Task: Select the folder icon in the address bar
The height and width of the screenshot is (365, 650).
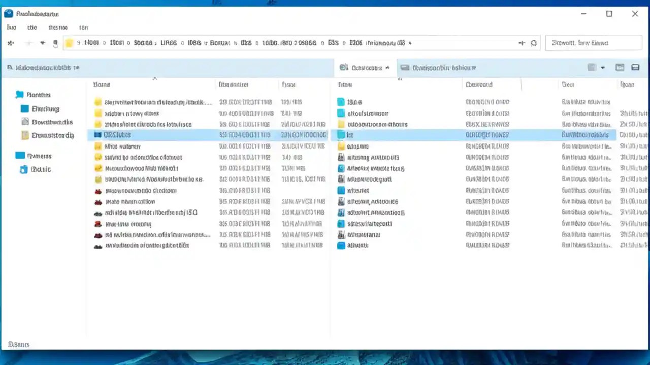Action: (69, 43)
